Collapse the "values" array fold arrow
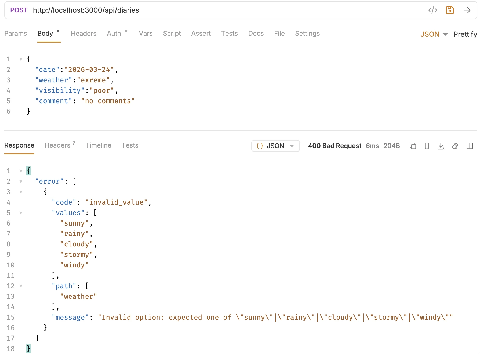 coord(21,213)
